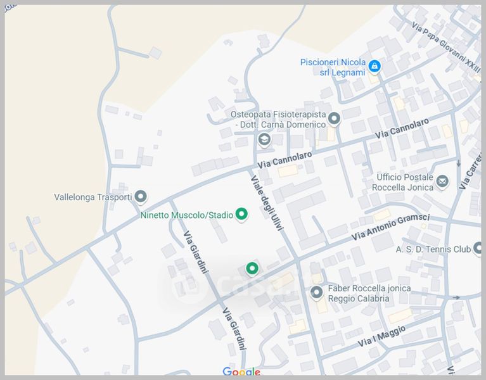
Task: Click the Via Antonio Gramsci street label
Action: coord(391,227)
